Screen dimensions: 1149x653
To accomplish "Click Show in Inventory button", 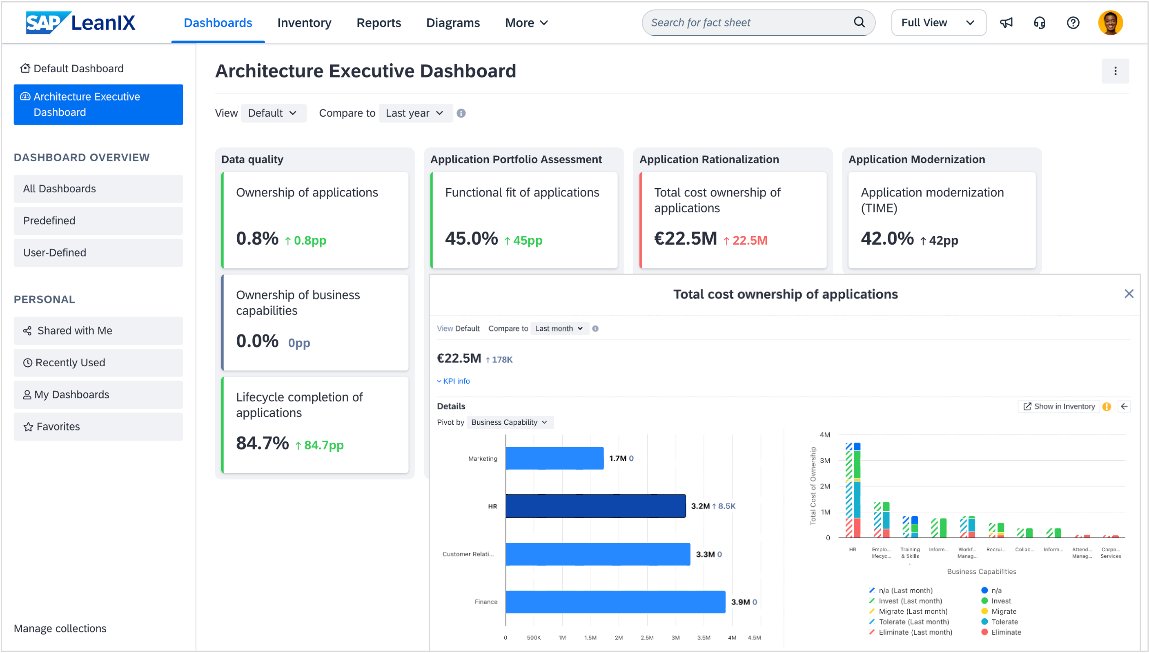I will pos(1058,407).
